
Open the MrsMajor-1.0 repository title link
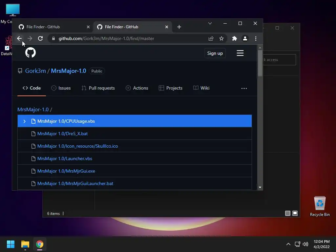[x=69, y=71]
